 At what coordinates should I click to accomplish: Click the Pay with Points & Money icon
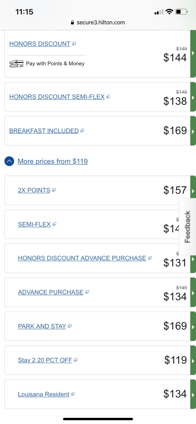[x=16, y=64]
